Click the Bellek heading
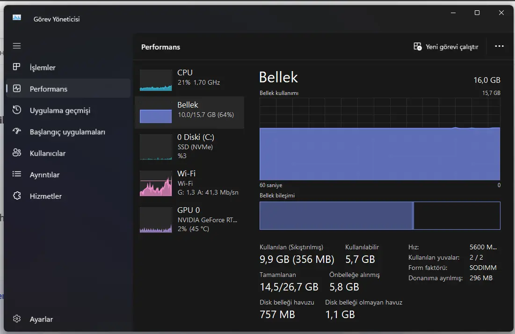Screen dimensions: 515x334 tap(278, 78)
